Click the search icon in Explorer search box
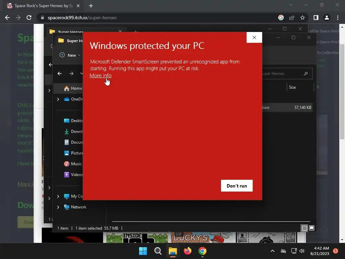The width and height of the screenshot is (345, 259). pyautogui.click(x=306, y=74)
